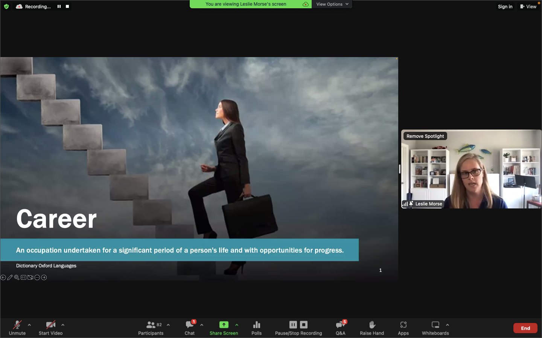Open the Participants panel
542x338 pixels.
[x=151, y=327]
